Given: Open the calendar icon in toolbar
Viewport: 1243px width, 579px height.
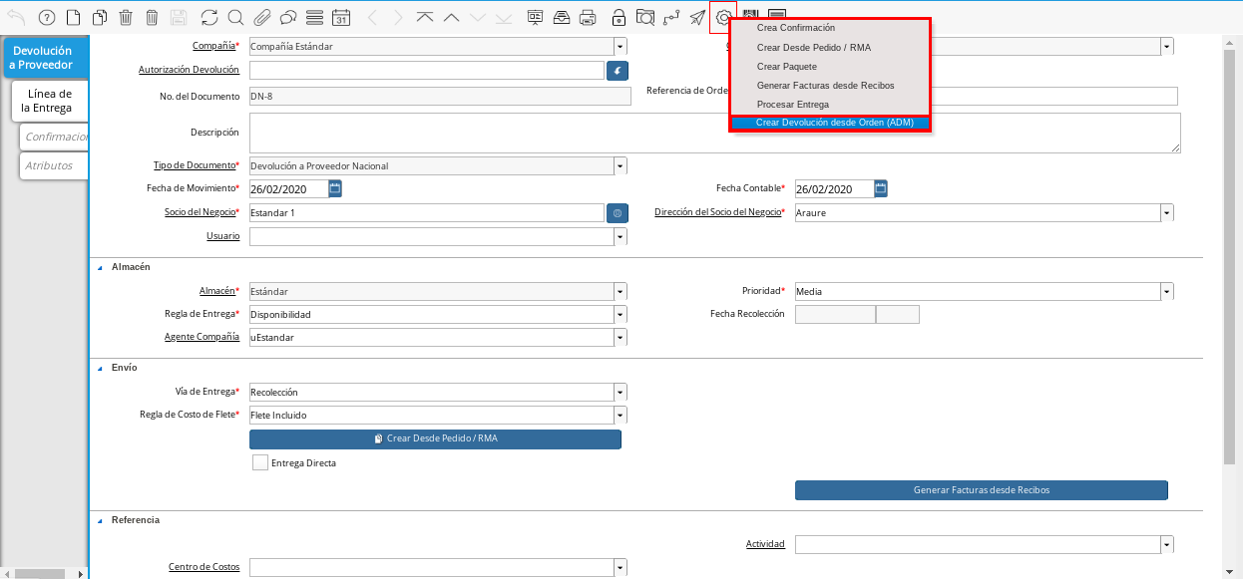Looking at the screenshot, I should click(x=341, y=17).
